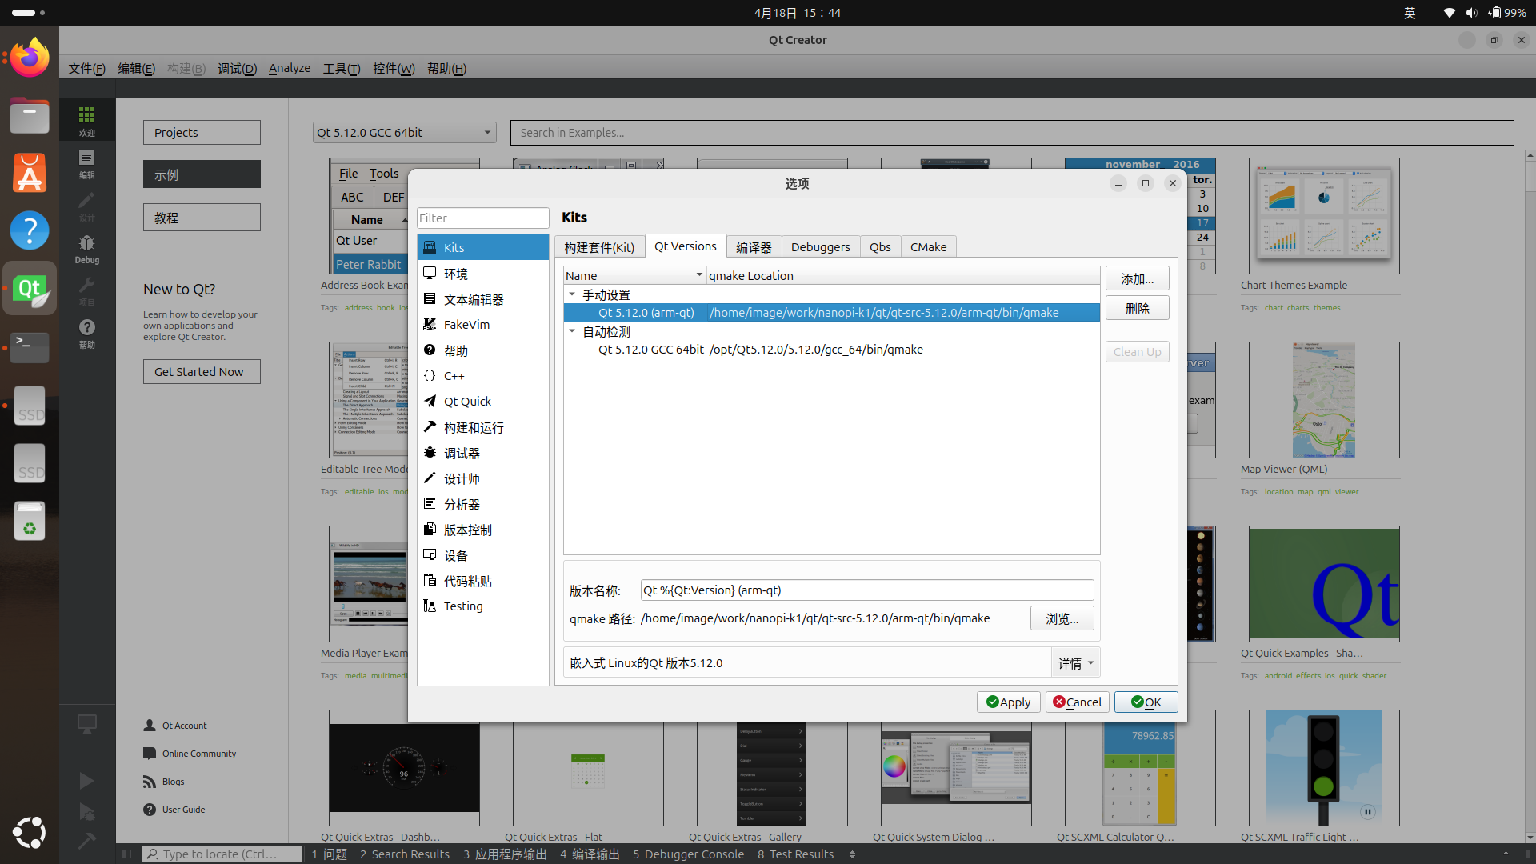Collapse the 手动设置 tree group

[x=572, y=294]
